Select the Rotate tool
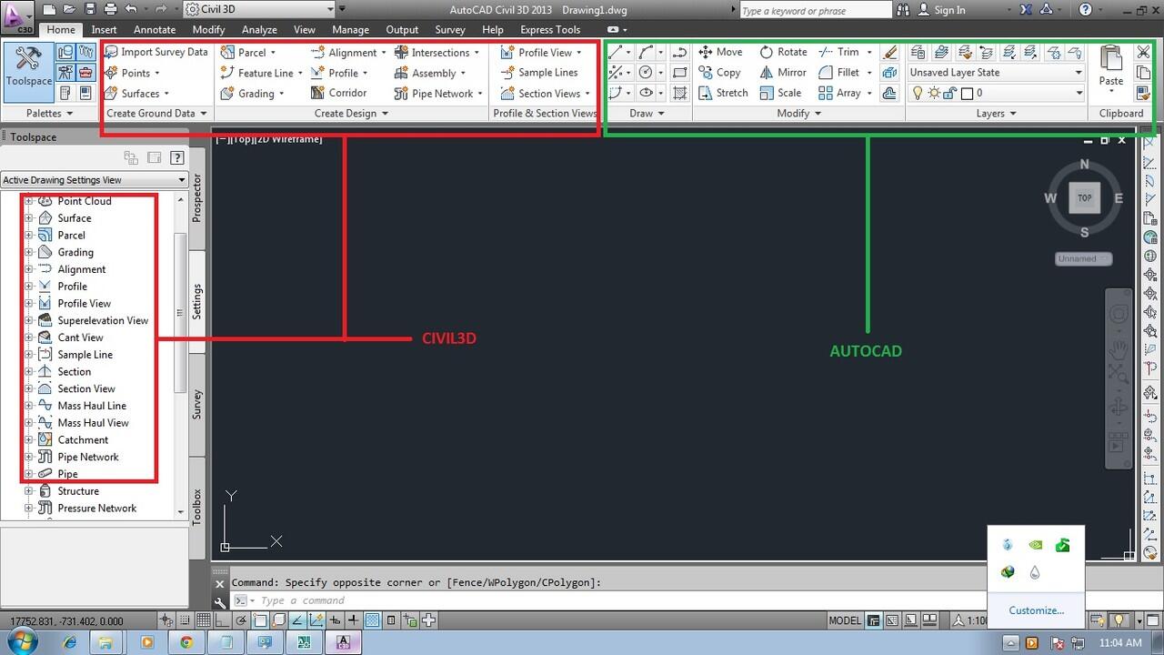Screen dimensions: 1164x655 point(783,52)
